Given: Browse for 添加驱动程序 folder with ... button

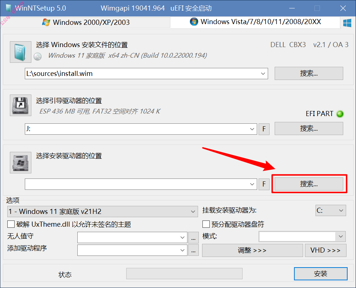Looking at the screenshot, I should (x=193, y=250).
